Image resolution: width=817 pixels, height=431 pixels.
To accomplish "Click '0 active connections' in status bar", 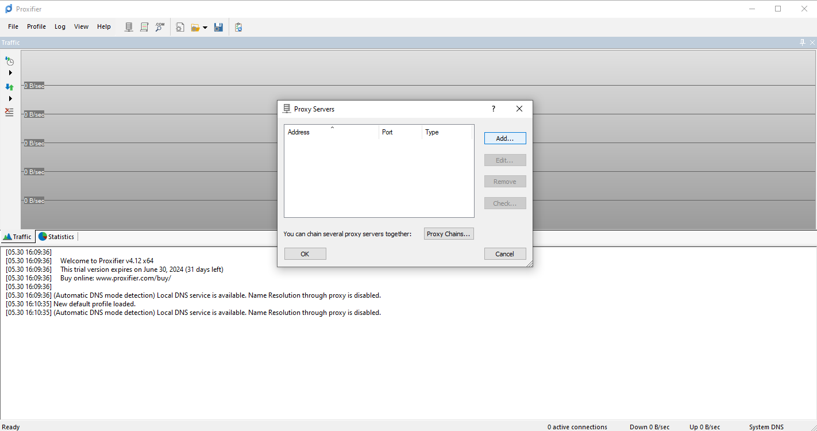I will [577, 427].
